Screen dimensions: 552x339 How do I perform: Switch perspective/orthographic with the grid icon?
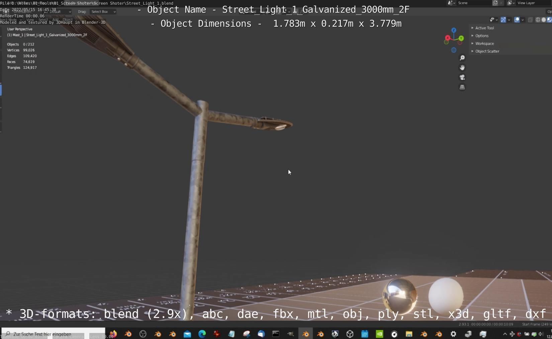(x=462, y=87)
